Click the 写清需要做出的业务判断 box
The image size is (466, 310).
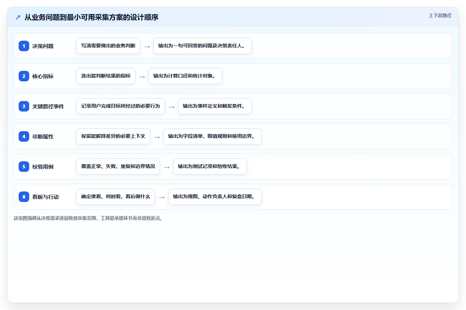point(108,46)
